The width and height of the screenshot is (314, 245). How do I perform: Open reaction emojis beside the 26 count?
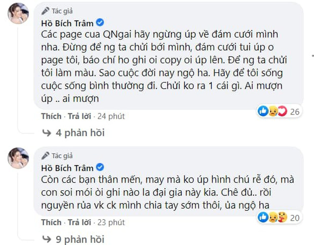[x=273, y=111]
